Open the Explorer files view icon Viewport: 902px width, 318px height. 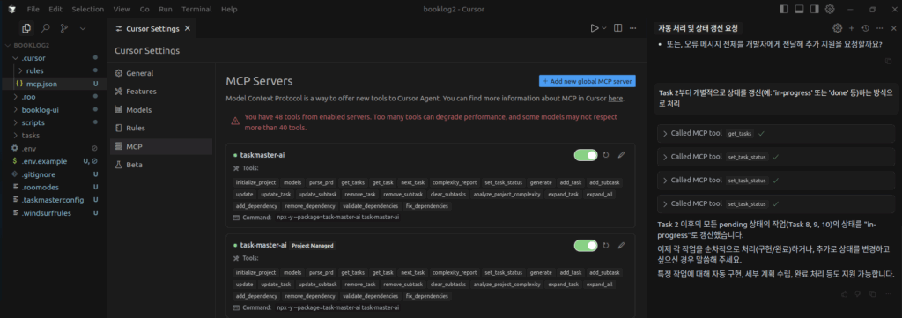click(x=26, y=28)
